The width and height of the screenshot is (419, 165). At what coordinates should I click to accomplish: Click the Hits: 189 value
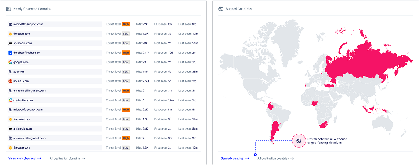coord(142,72)
